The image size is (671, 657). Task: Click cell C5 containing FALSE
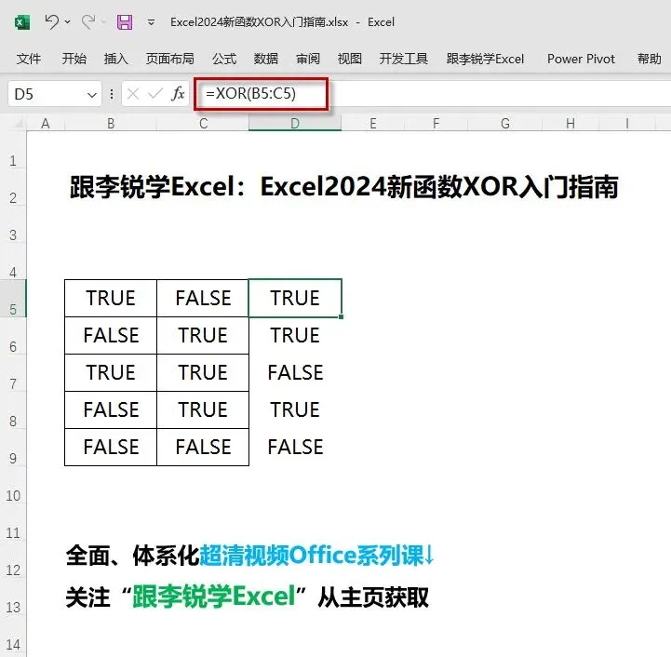tap(203, 298)
